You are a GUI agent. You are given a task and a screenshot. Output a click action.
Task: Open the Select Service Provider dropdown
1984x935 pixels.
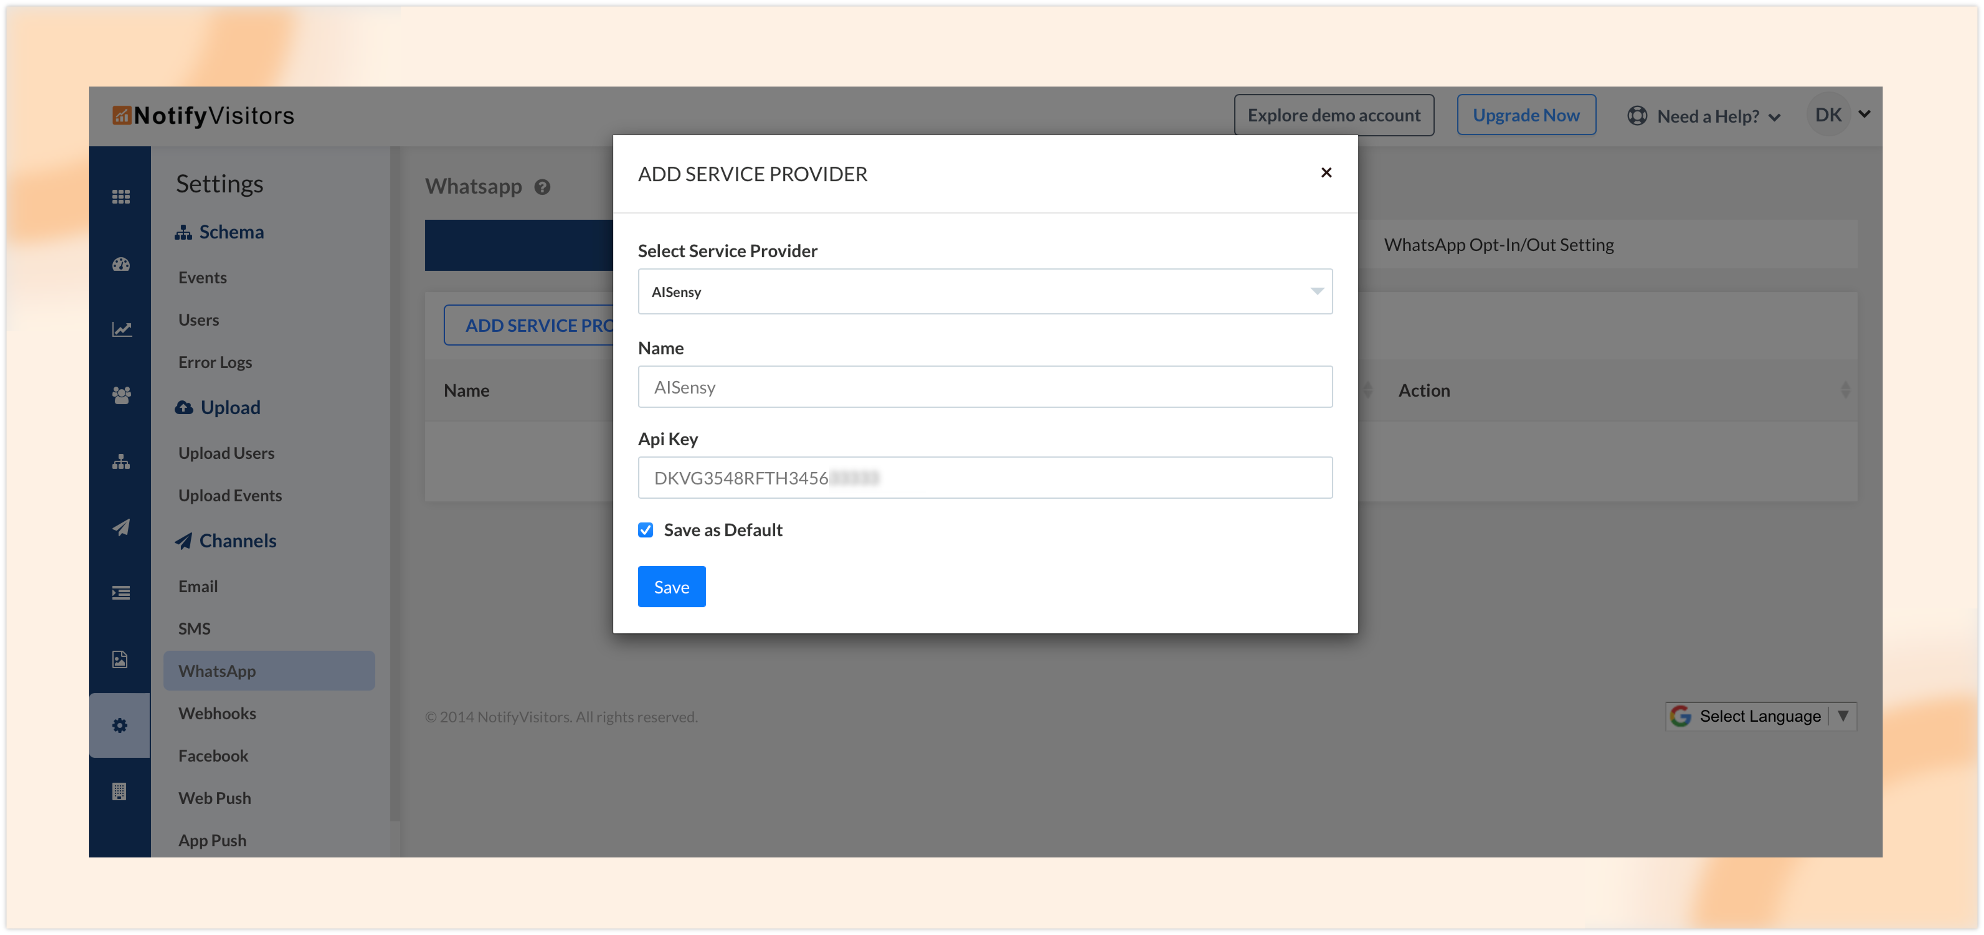point(984,291)
